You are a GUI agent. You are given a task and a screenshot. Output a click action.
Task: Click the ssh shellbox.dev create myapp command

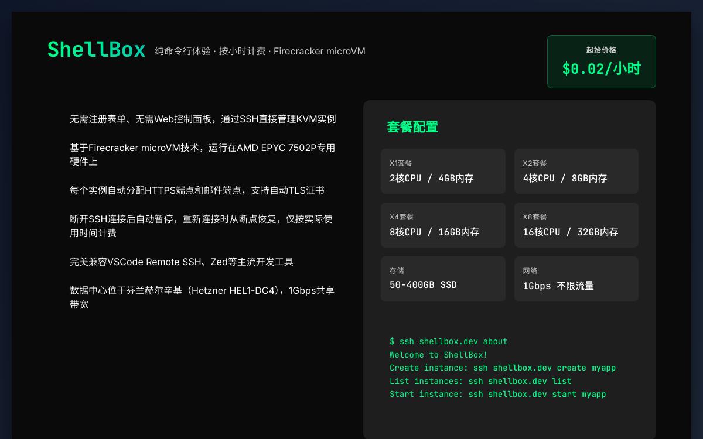point(543,368)
